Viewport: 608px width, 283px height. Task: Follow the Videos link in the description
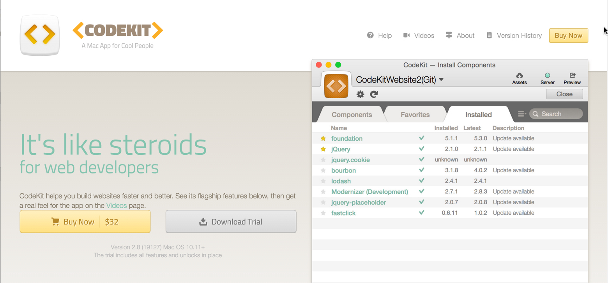coord(117,205)
